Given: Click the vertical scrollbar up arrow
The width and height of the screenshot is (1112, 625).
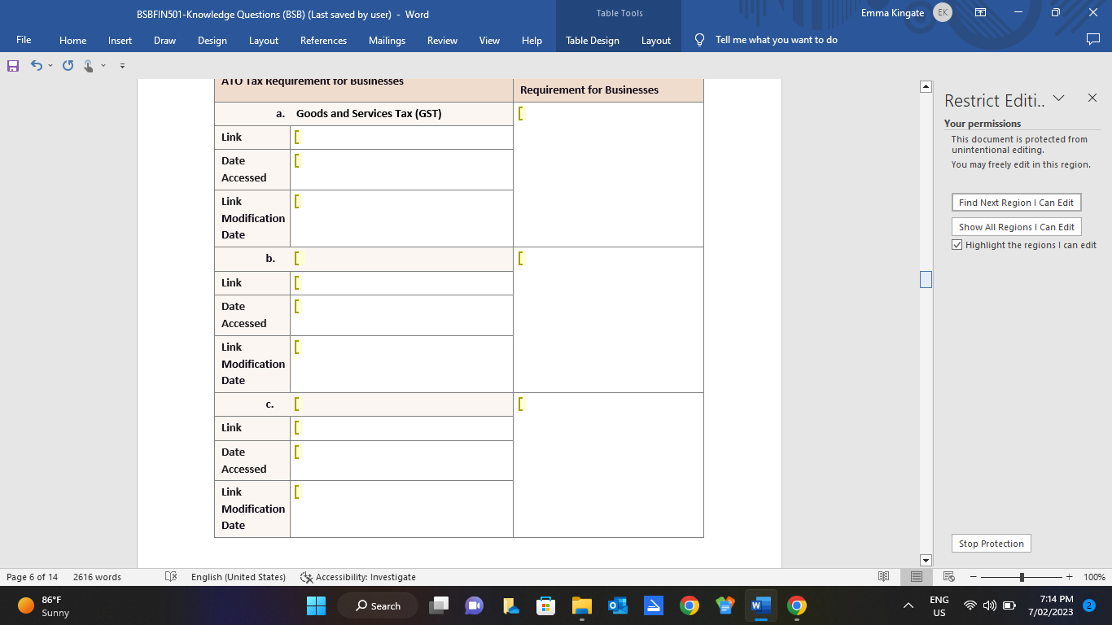Looking at the screenshot, I should pos(926,86).
